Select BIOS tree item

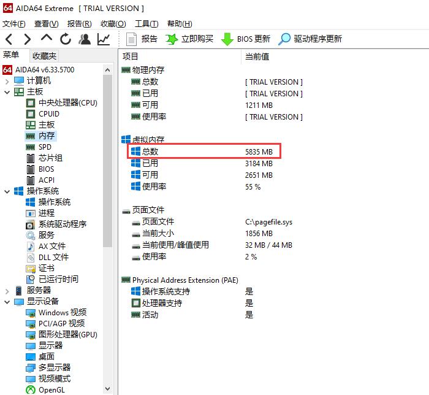pos(40,169)
